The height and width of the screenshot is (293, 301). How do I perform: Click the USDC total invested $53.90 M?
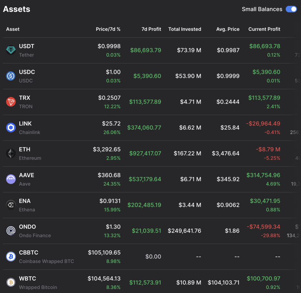coord(188,76)
